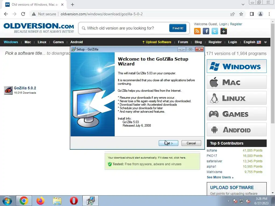Image resolution: width=275 pixels, height=206 pixels.
Task: Click the Linux menu item
Action: click(x=42, y=42)
